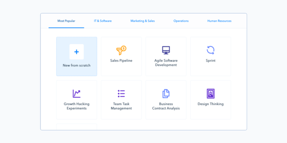
Task: Open the partially visible card in the third row
Action: pos(77,127)
